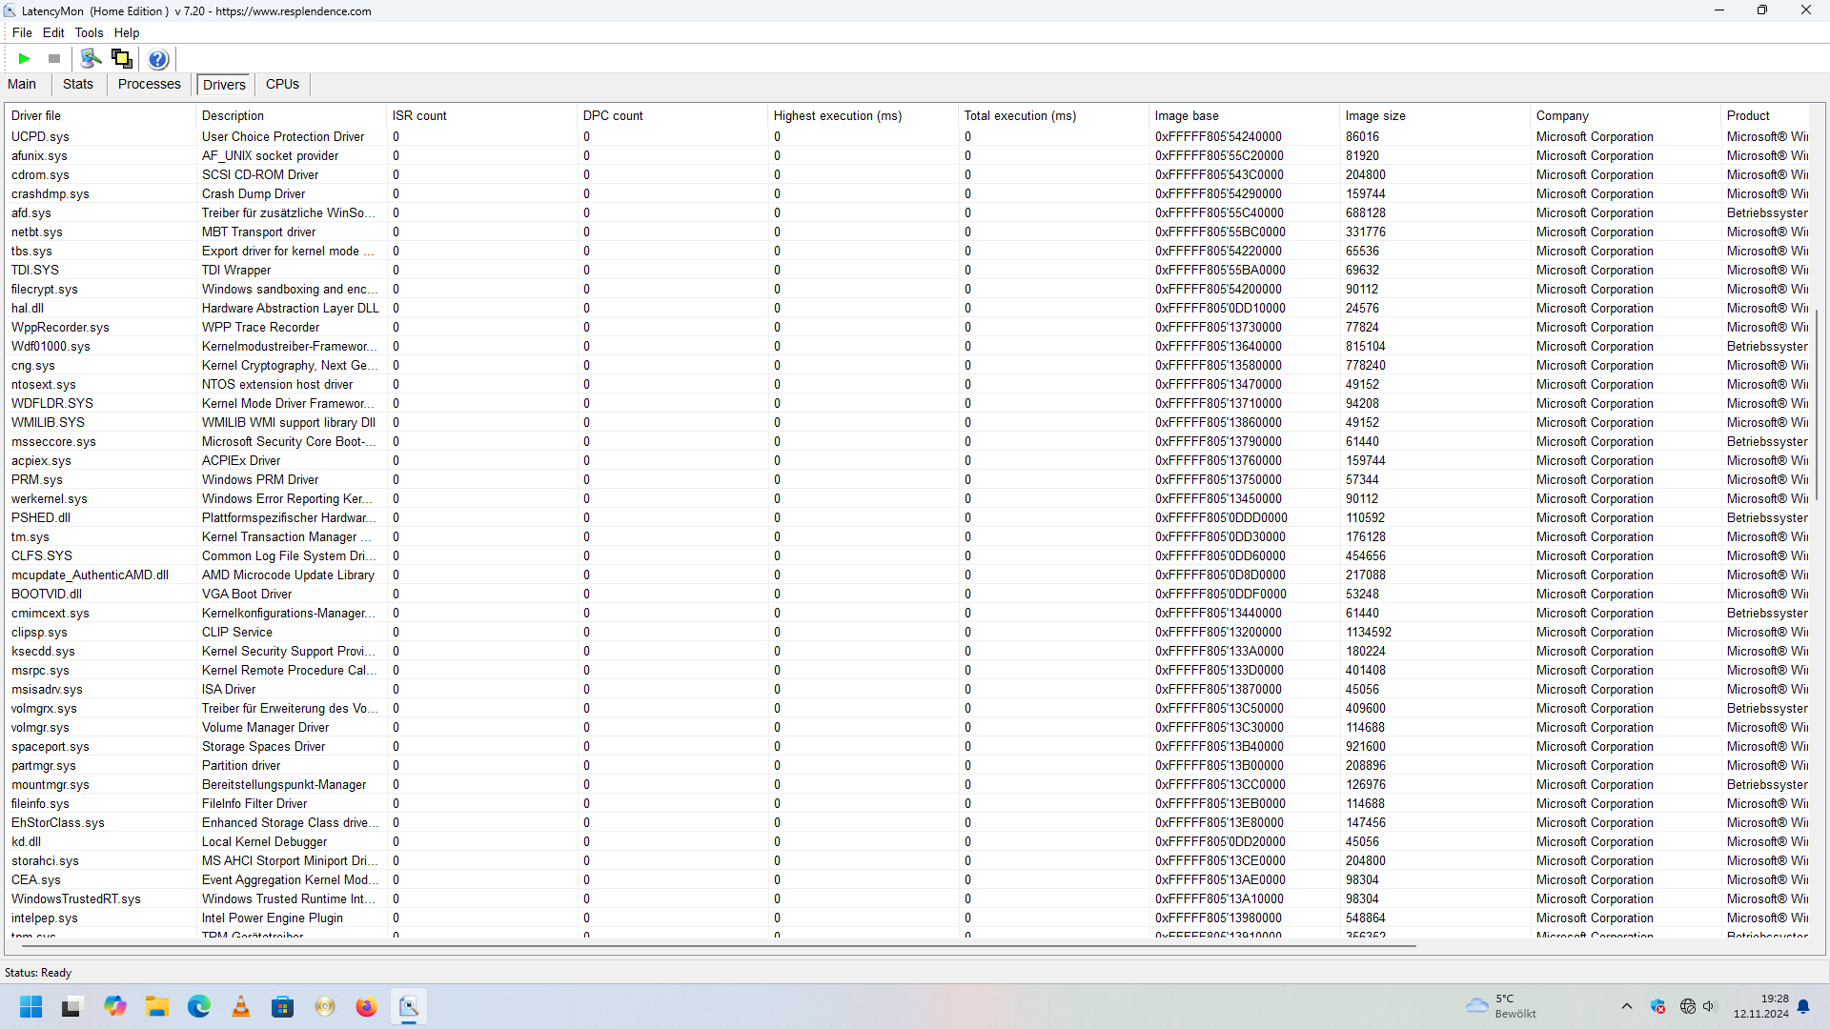Start monitoring with the green play button

pyautogui.click(x=25, y=59)
